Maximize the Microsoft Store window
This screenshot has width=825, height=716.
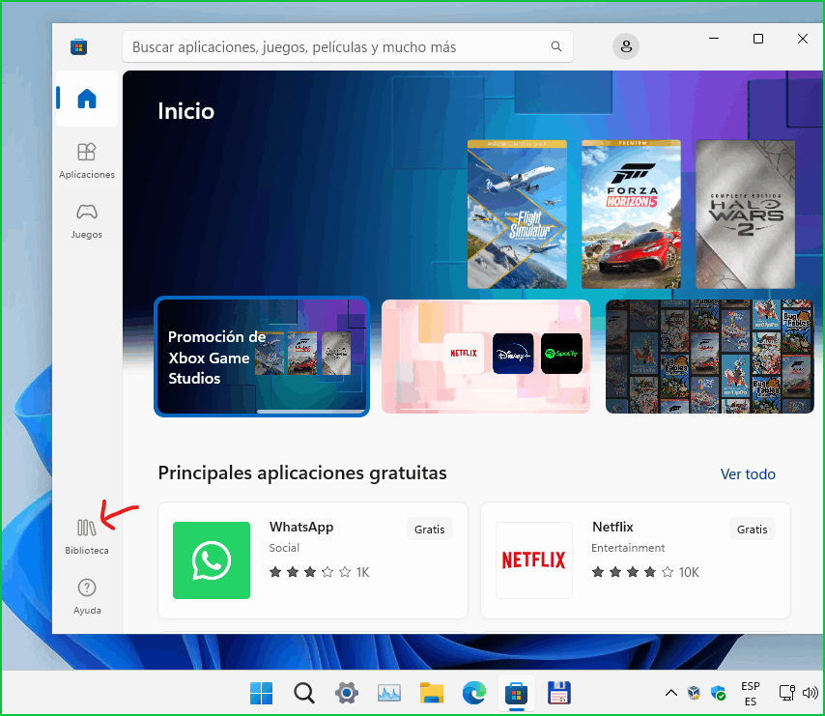tap(758, 39)
